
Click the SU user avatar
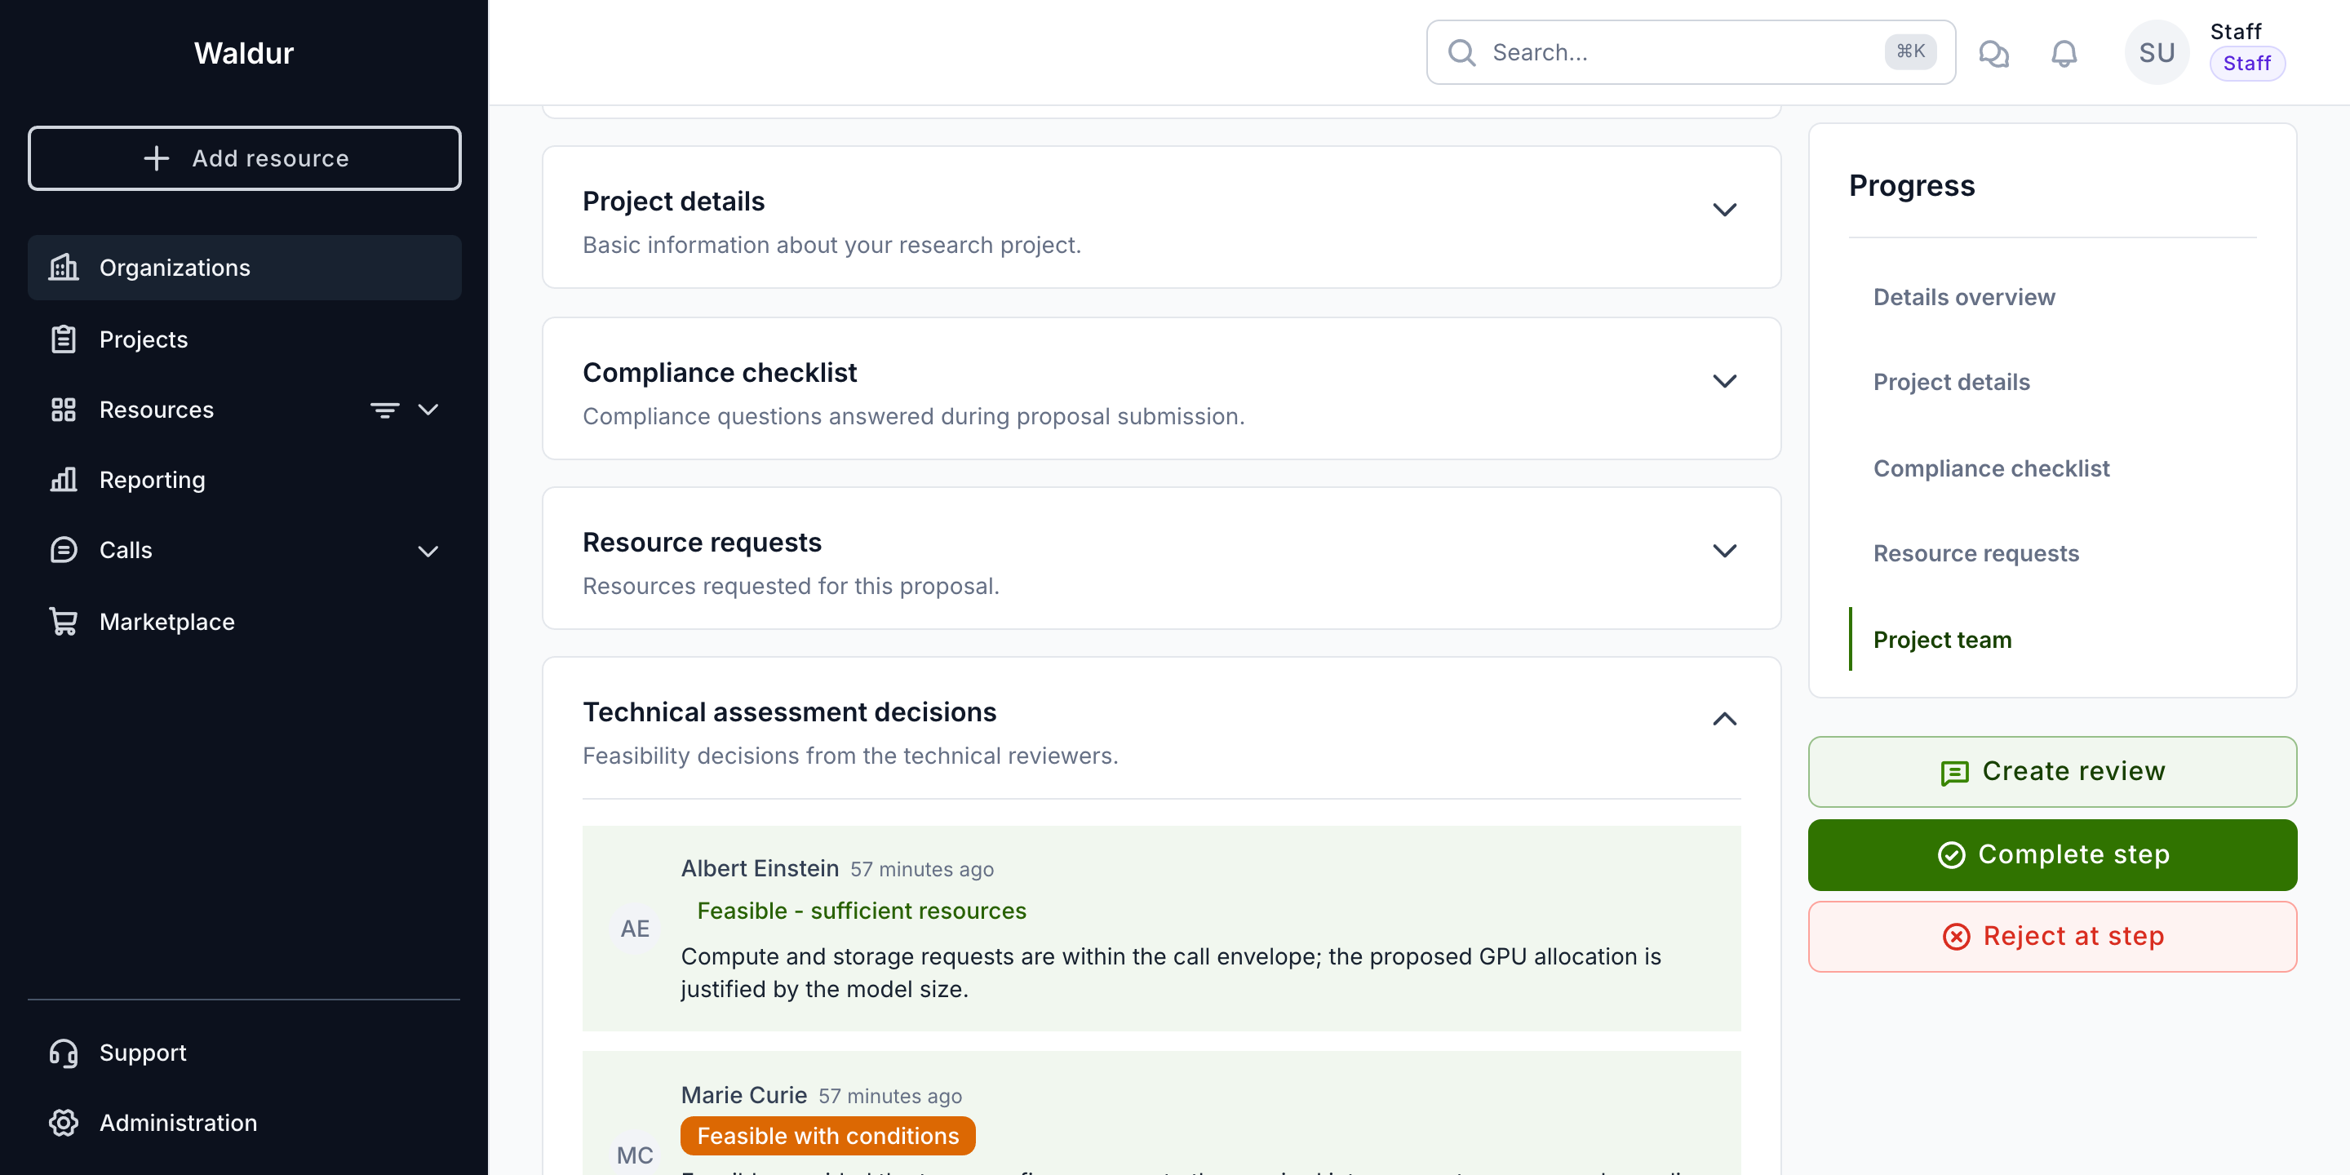click(x=2157, y=53)
